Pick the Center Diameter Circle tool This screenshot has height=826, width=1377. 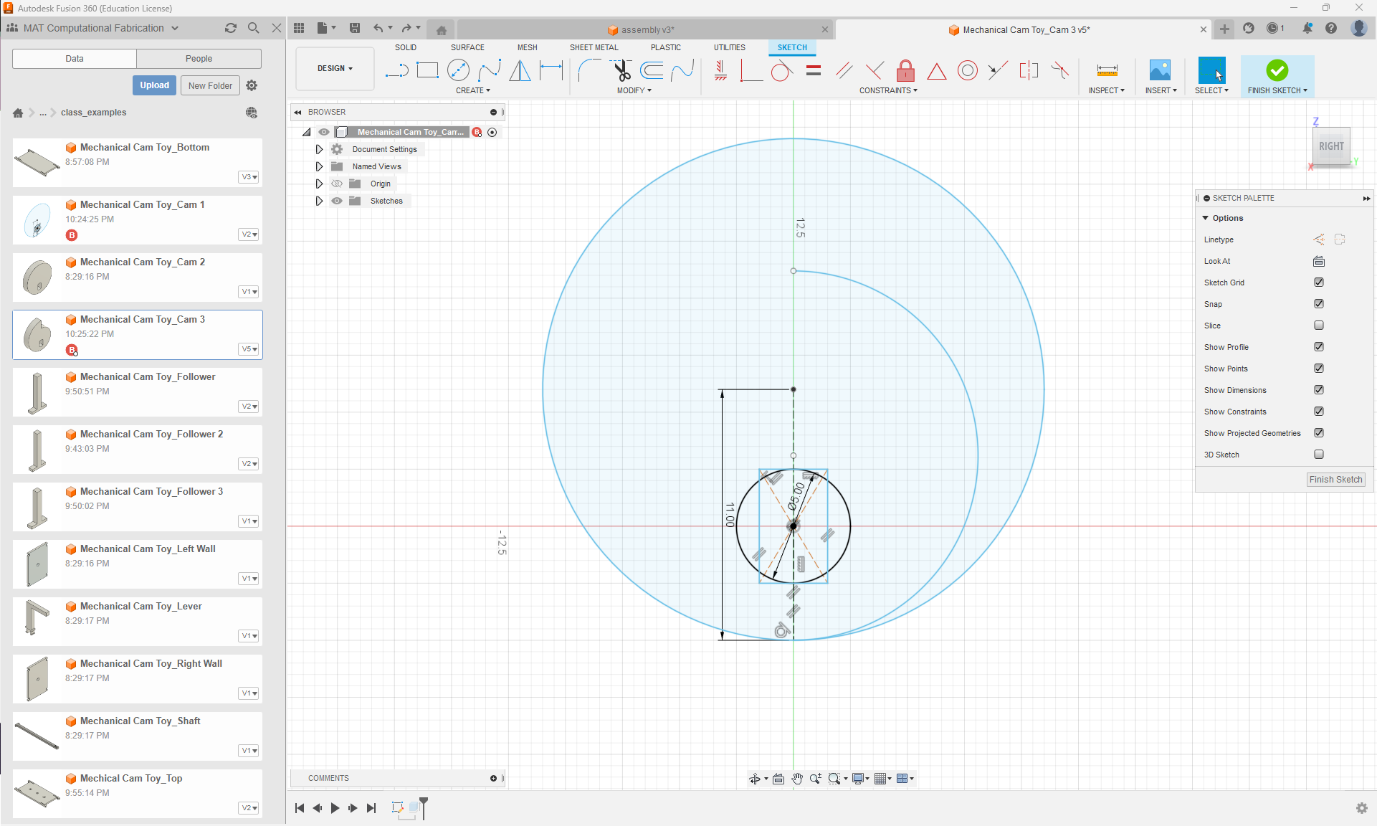459,71
